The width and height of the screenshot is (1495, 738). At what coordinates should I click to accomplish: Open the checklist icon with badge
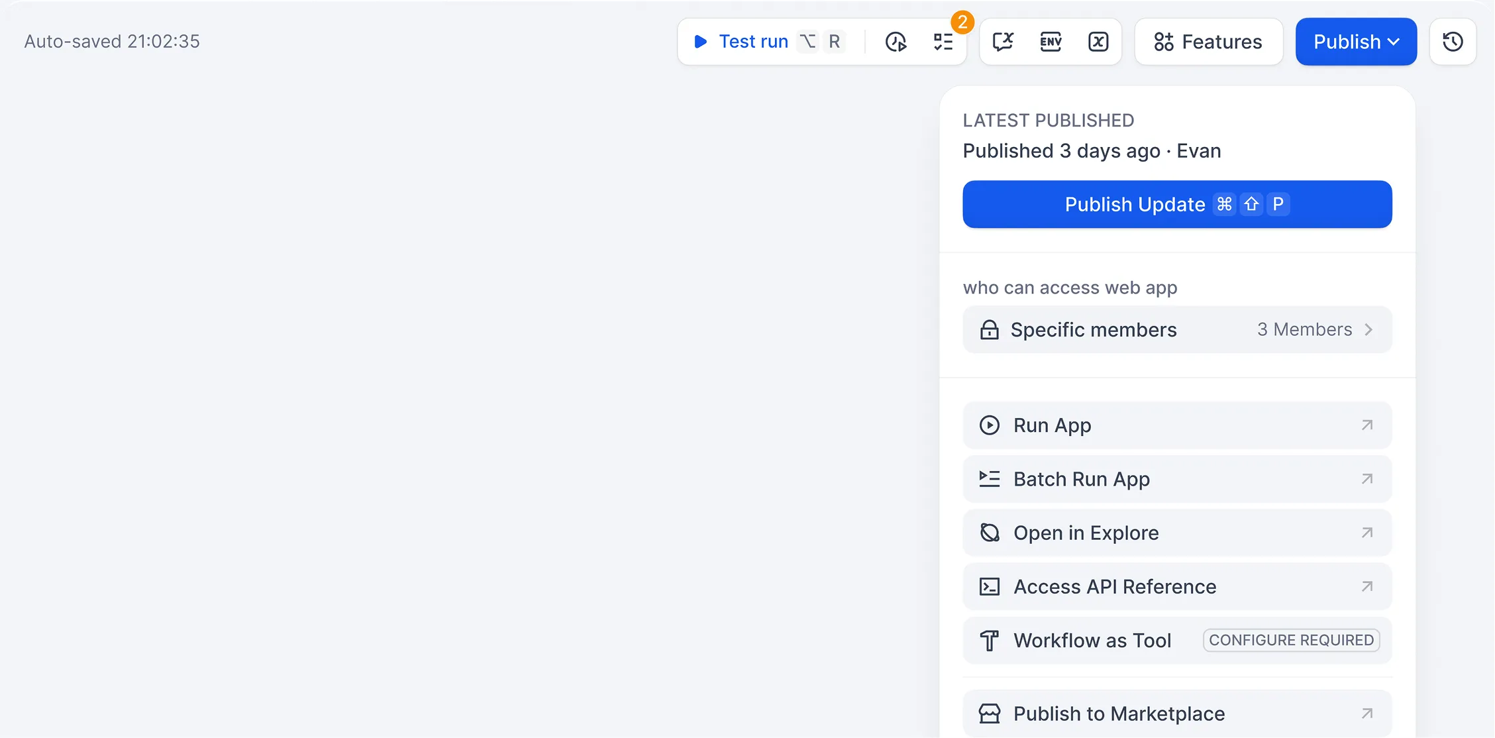coord(943,42)
